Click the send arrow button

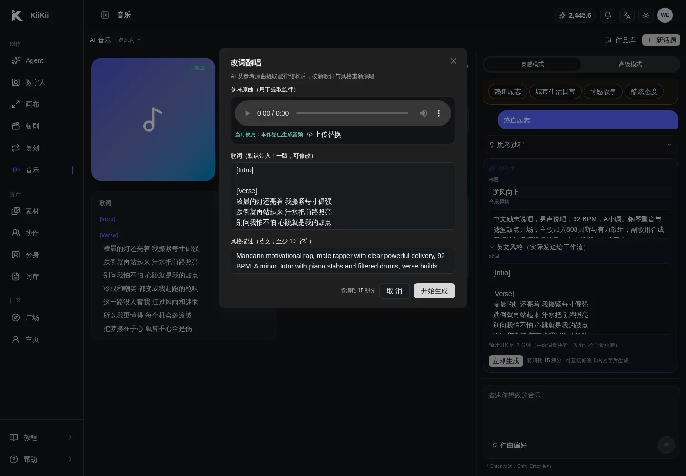pyautogui.click(x=666, y=445)
